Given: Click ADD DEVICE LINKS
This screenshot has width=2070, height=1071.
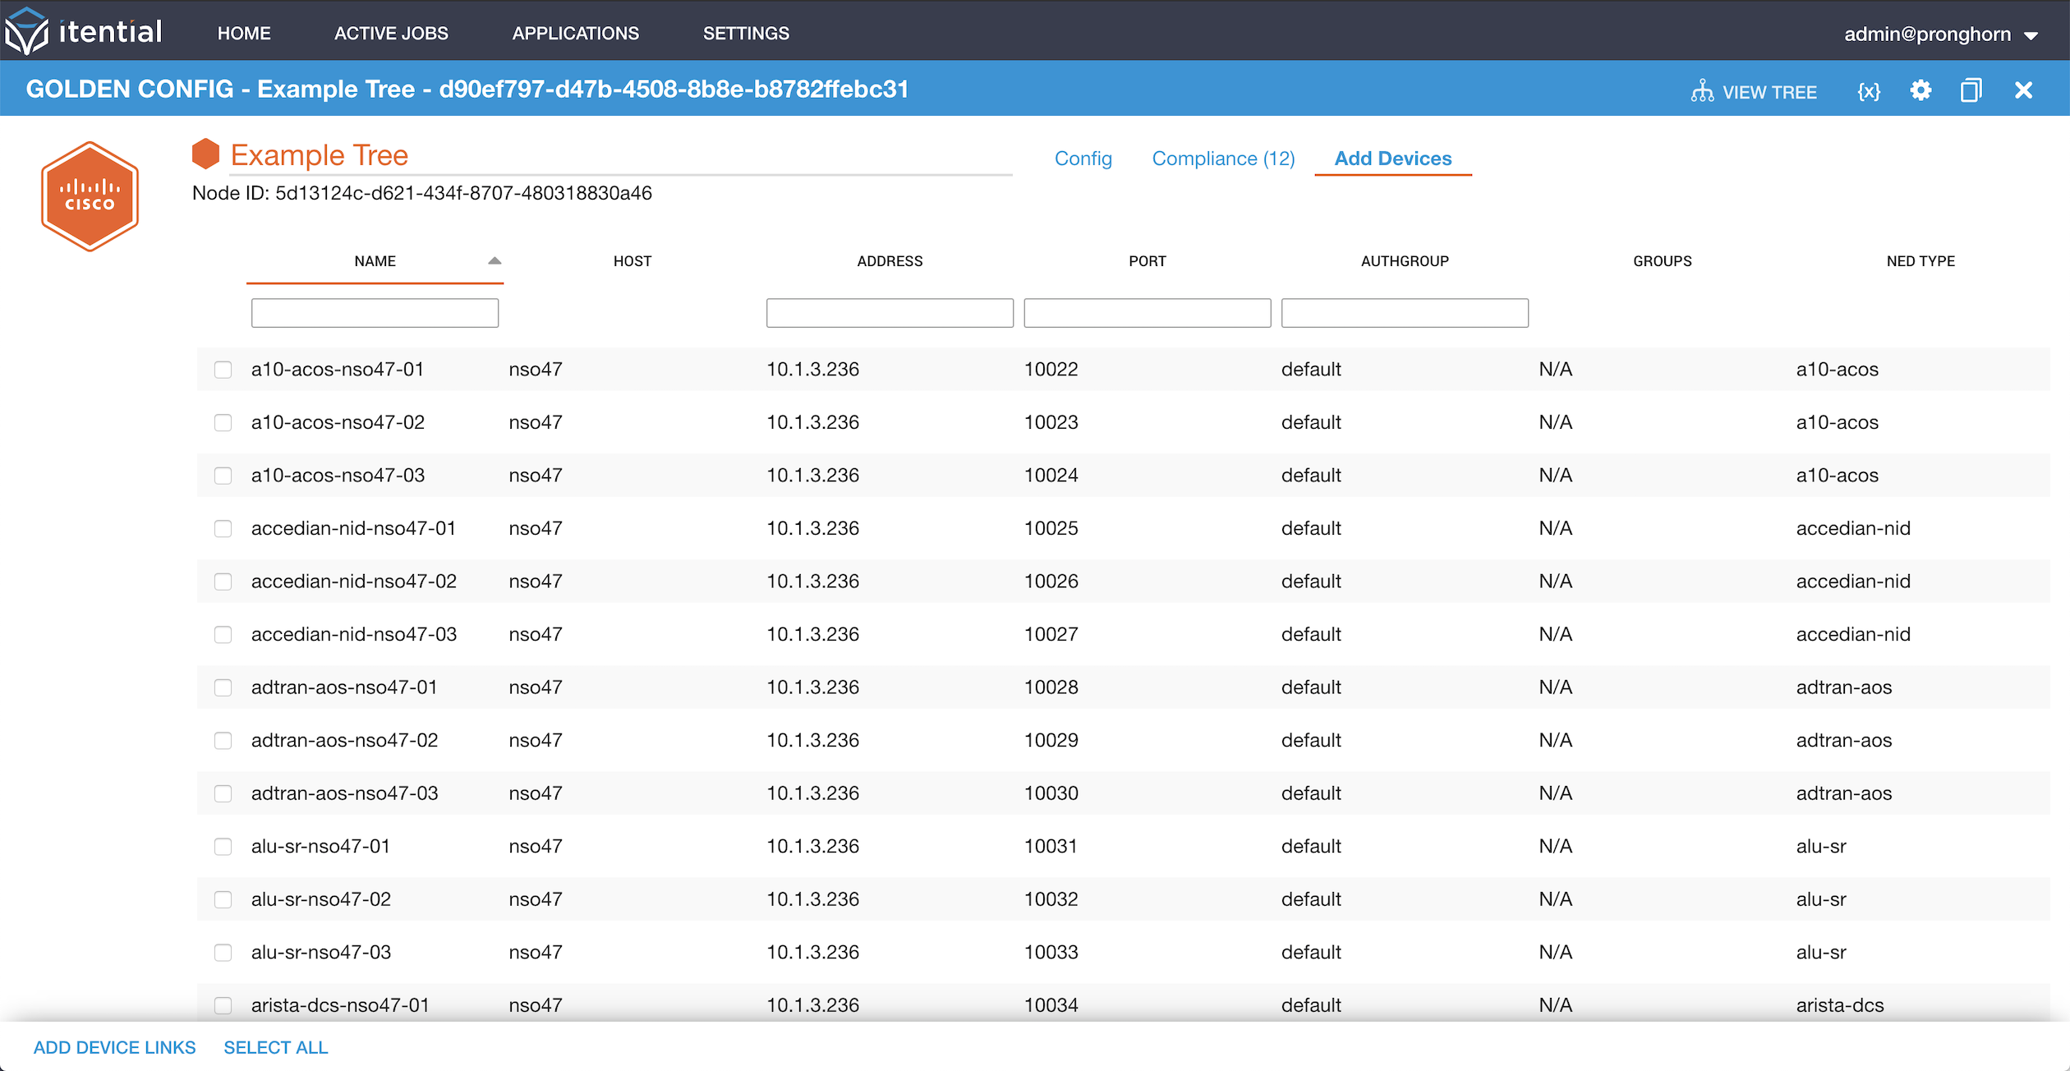Looking at the screenshot, I should click(114, 1048).
